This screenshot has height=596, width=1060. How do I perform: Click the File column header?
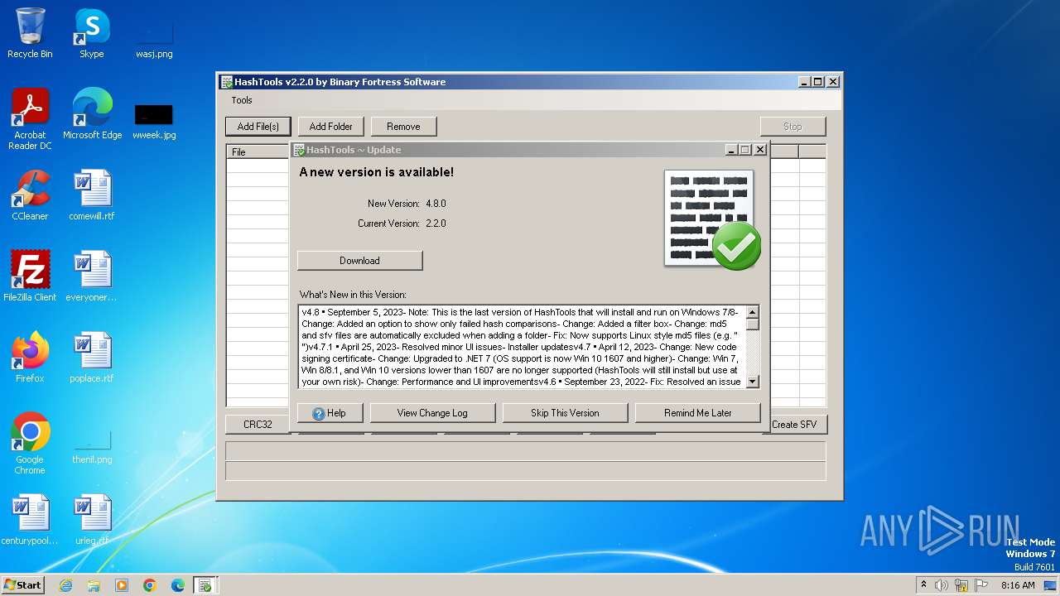(x=258, y=151)
